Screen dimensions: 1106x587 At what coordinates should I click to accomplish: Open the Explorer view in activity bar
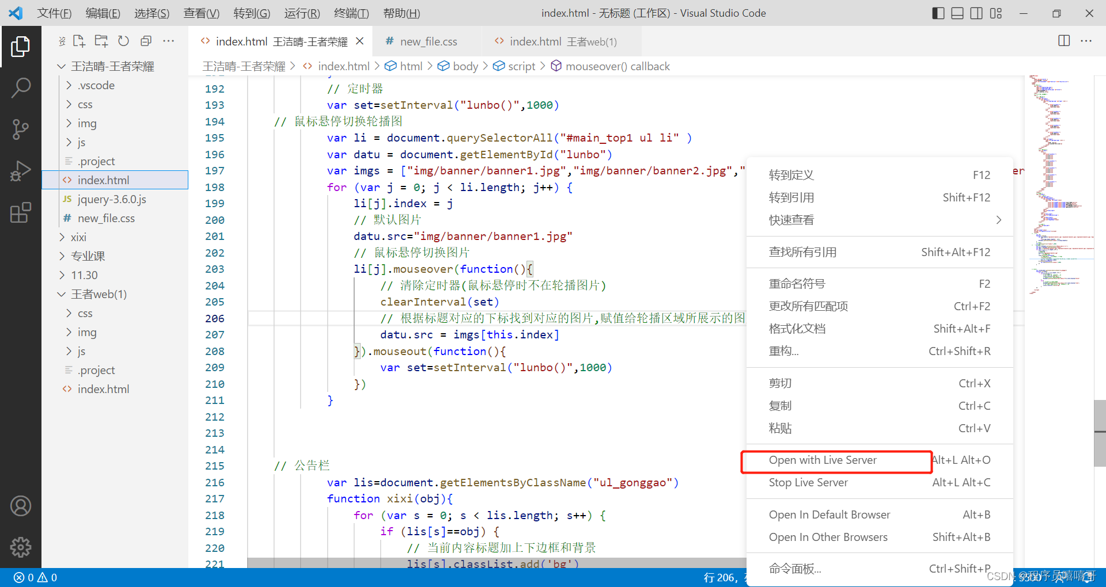pos(21,47)
